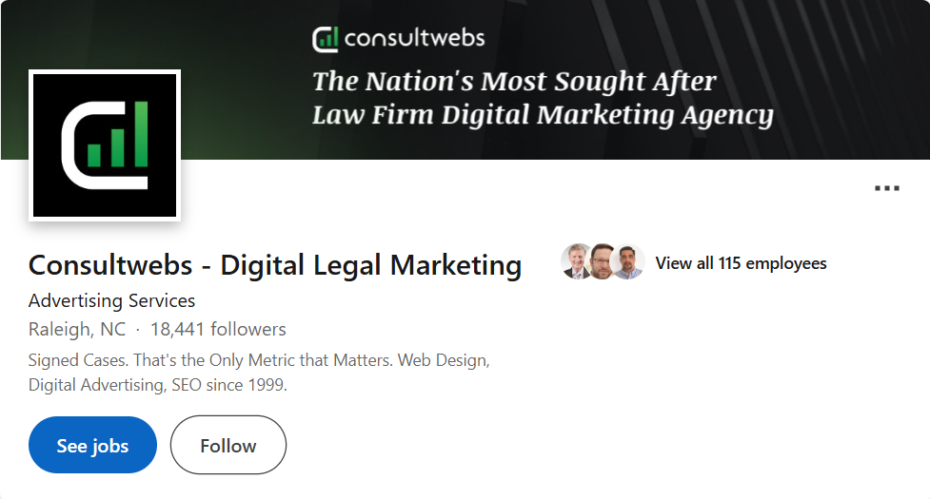Select the Advertising Services industry label
This screenshot has width=930, height=499.
click(111, 300)
